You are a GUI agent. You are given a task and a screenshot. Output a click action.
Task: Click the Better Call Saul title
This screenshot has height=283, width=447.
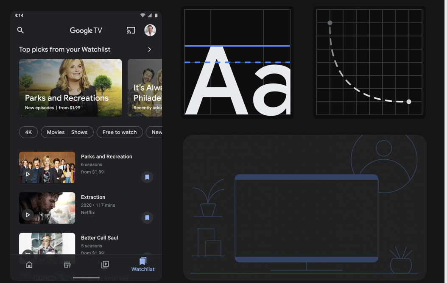(100, 238)
